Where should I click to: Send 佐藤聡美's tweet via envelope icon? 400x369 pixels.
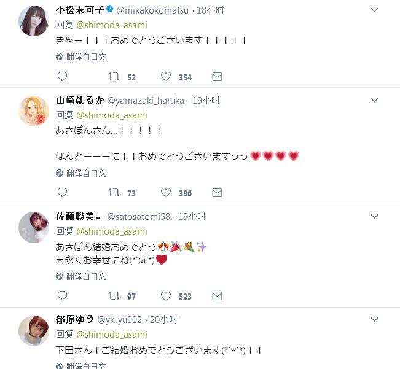pos(217,296)
